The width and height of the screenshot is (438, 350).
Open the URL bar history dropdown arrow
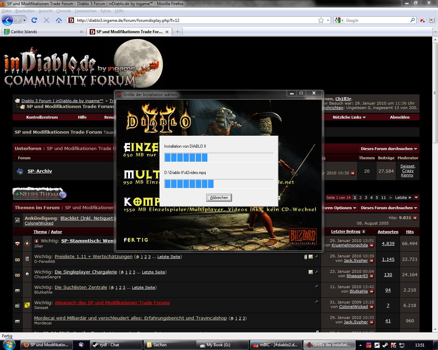[328, 20]
